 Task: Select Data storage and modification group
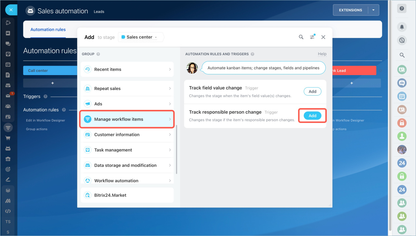127,165
